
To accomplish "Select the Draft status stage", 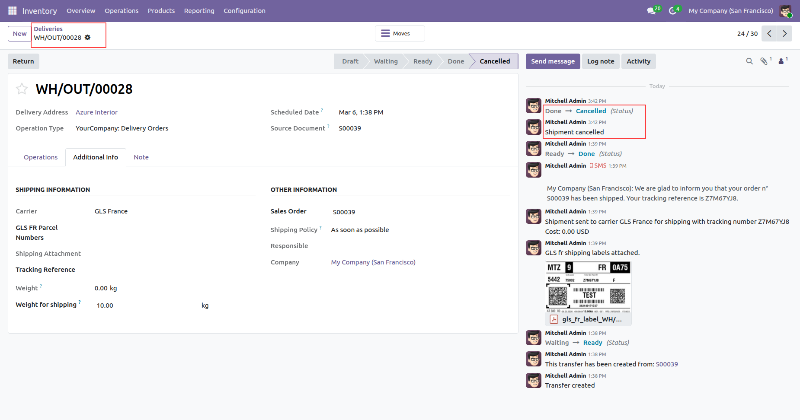I will (x=350, y=61).
